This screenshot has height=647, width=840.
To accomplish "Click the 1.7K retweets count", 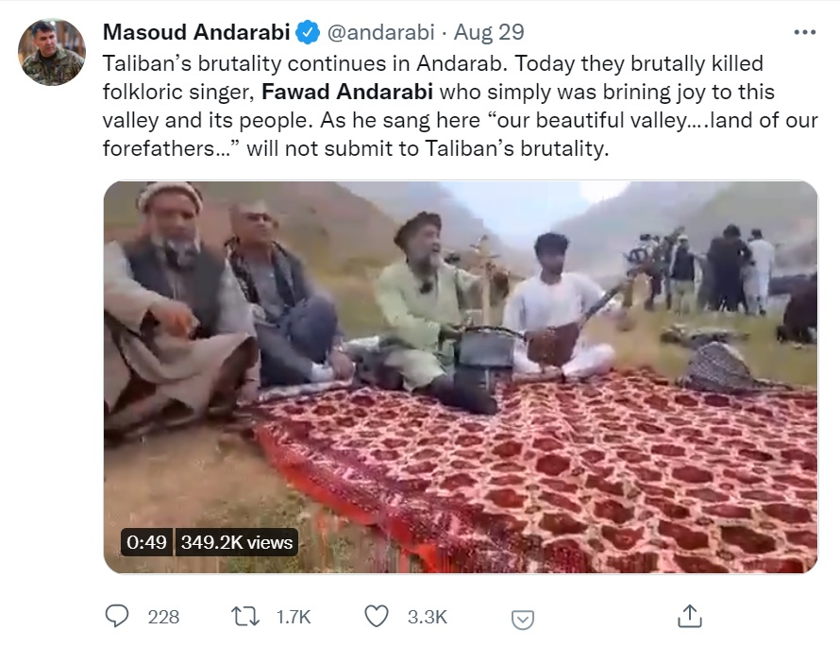I will pyautogui.click(x=294, y=617).
